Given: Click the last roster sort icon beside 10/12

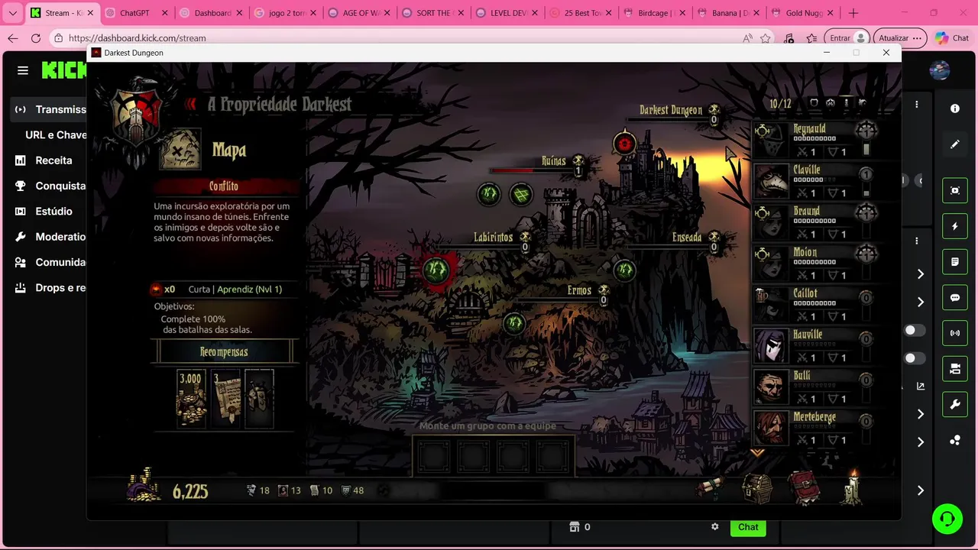Looking at the screenshot, I should 863,103.
